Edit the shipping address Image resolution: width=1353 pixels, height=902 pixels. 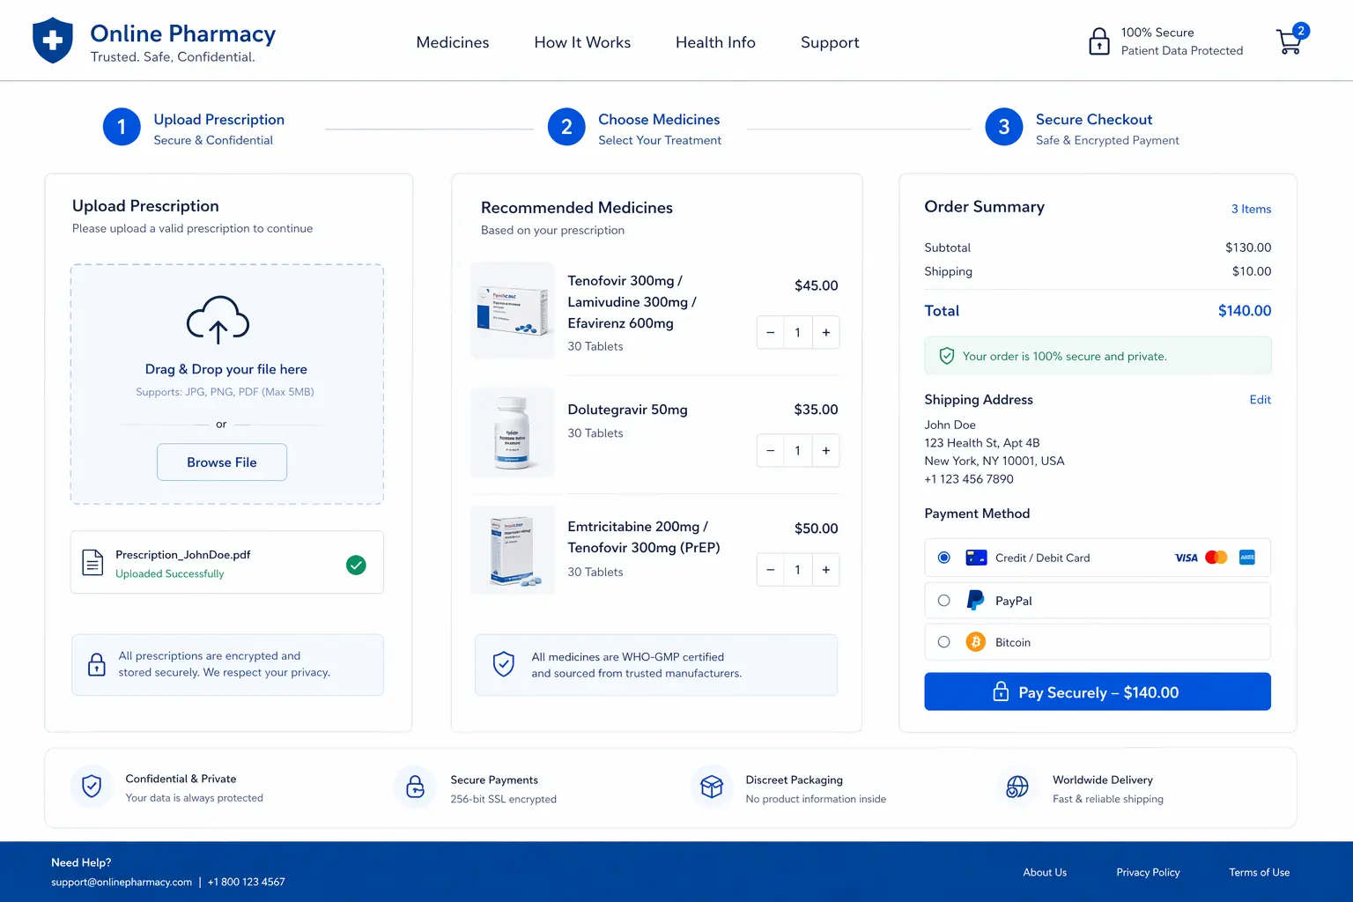1260,400
